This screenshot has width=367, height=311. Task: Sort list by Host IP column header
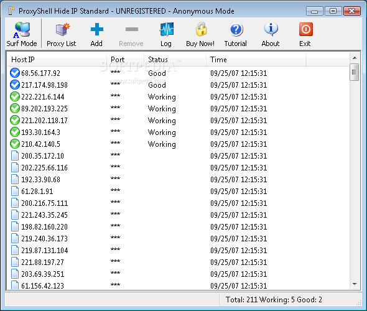click(x=57, y=60)
